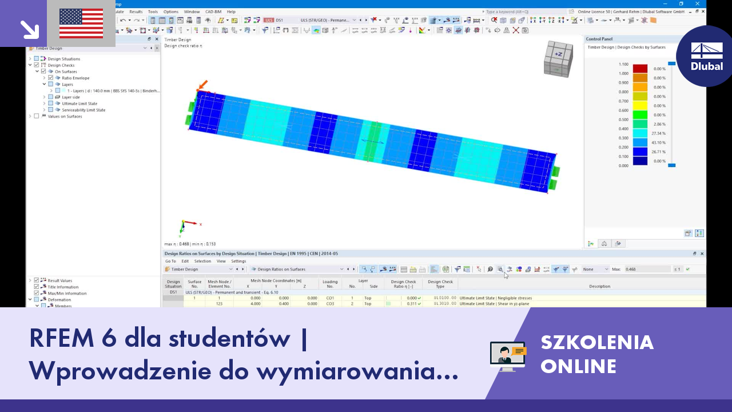The image size is (732, 412).
Task: Open the Help menu
Action: (x=231, y=11)
